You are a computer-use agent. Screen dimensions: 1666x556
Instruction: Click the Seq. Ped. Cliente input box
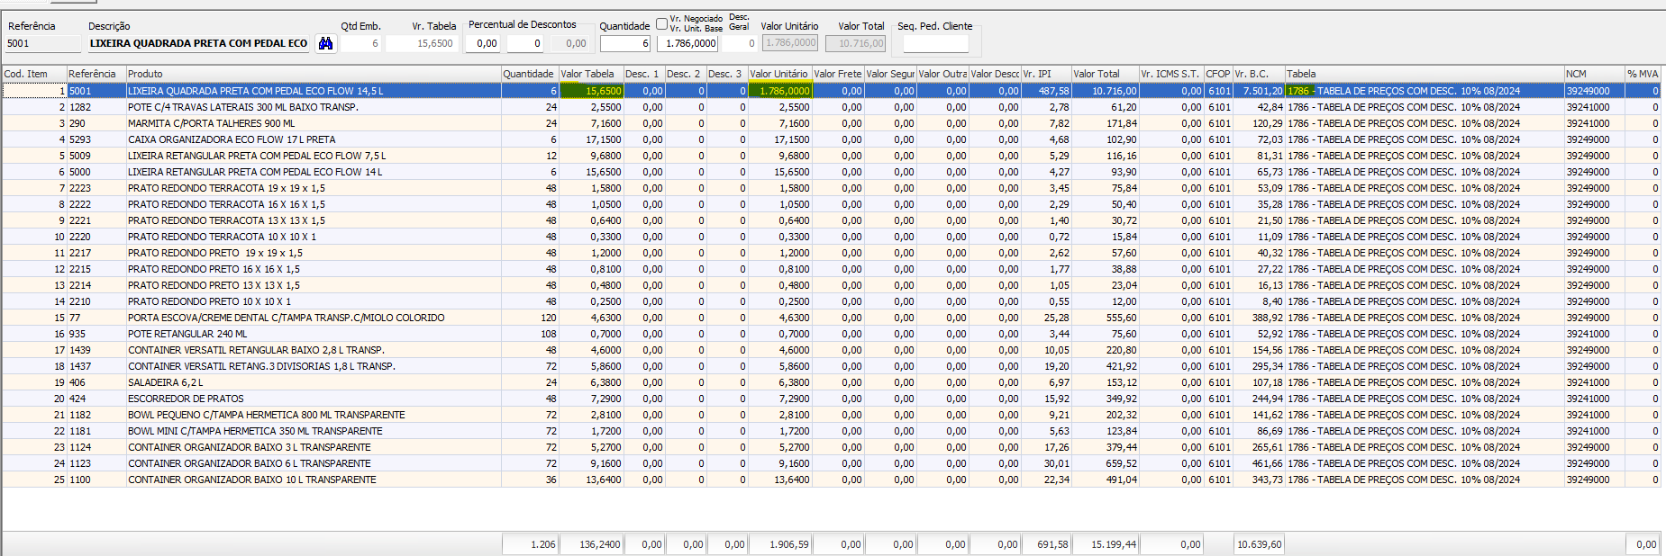click(935, 43)
